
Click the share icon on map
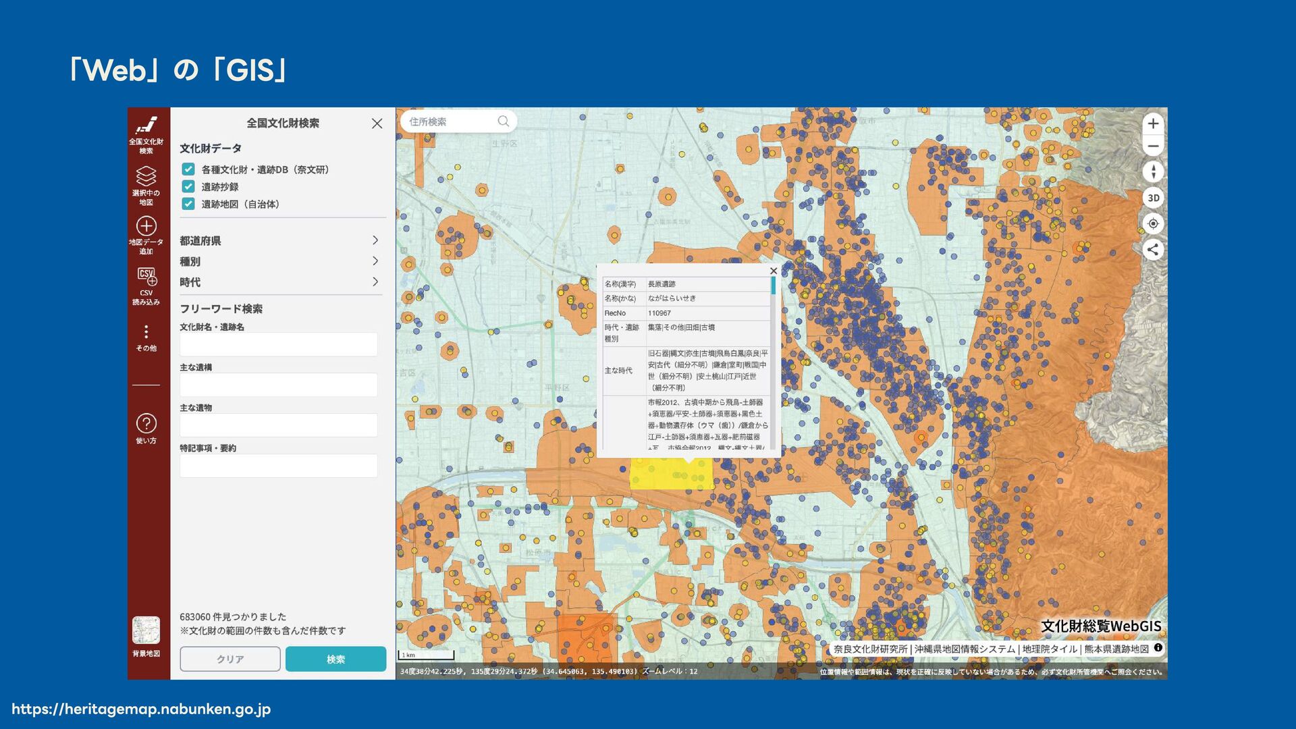point(1153,250)
